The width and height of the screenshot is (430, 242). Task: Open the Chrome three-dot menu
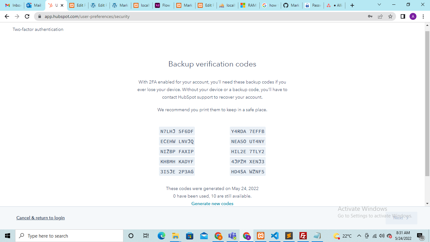coord(423,16)
